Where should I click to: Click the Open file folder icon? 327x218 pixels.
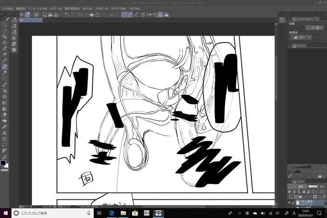tap(50, 14)
